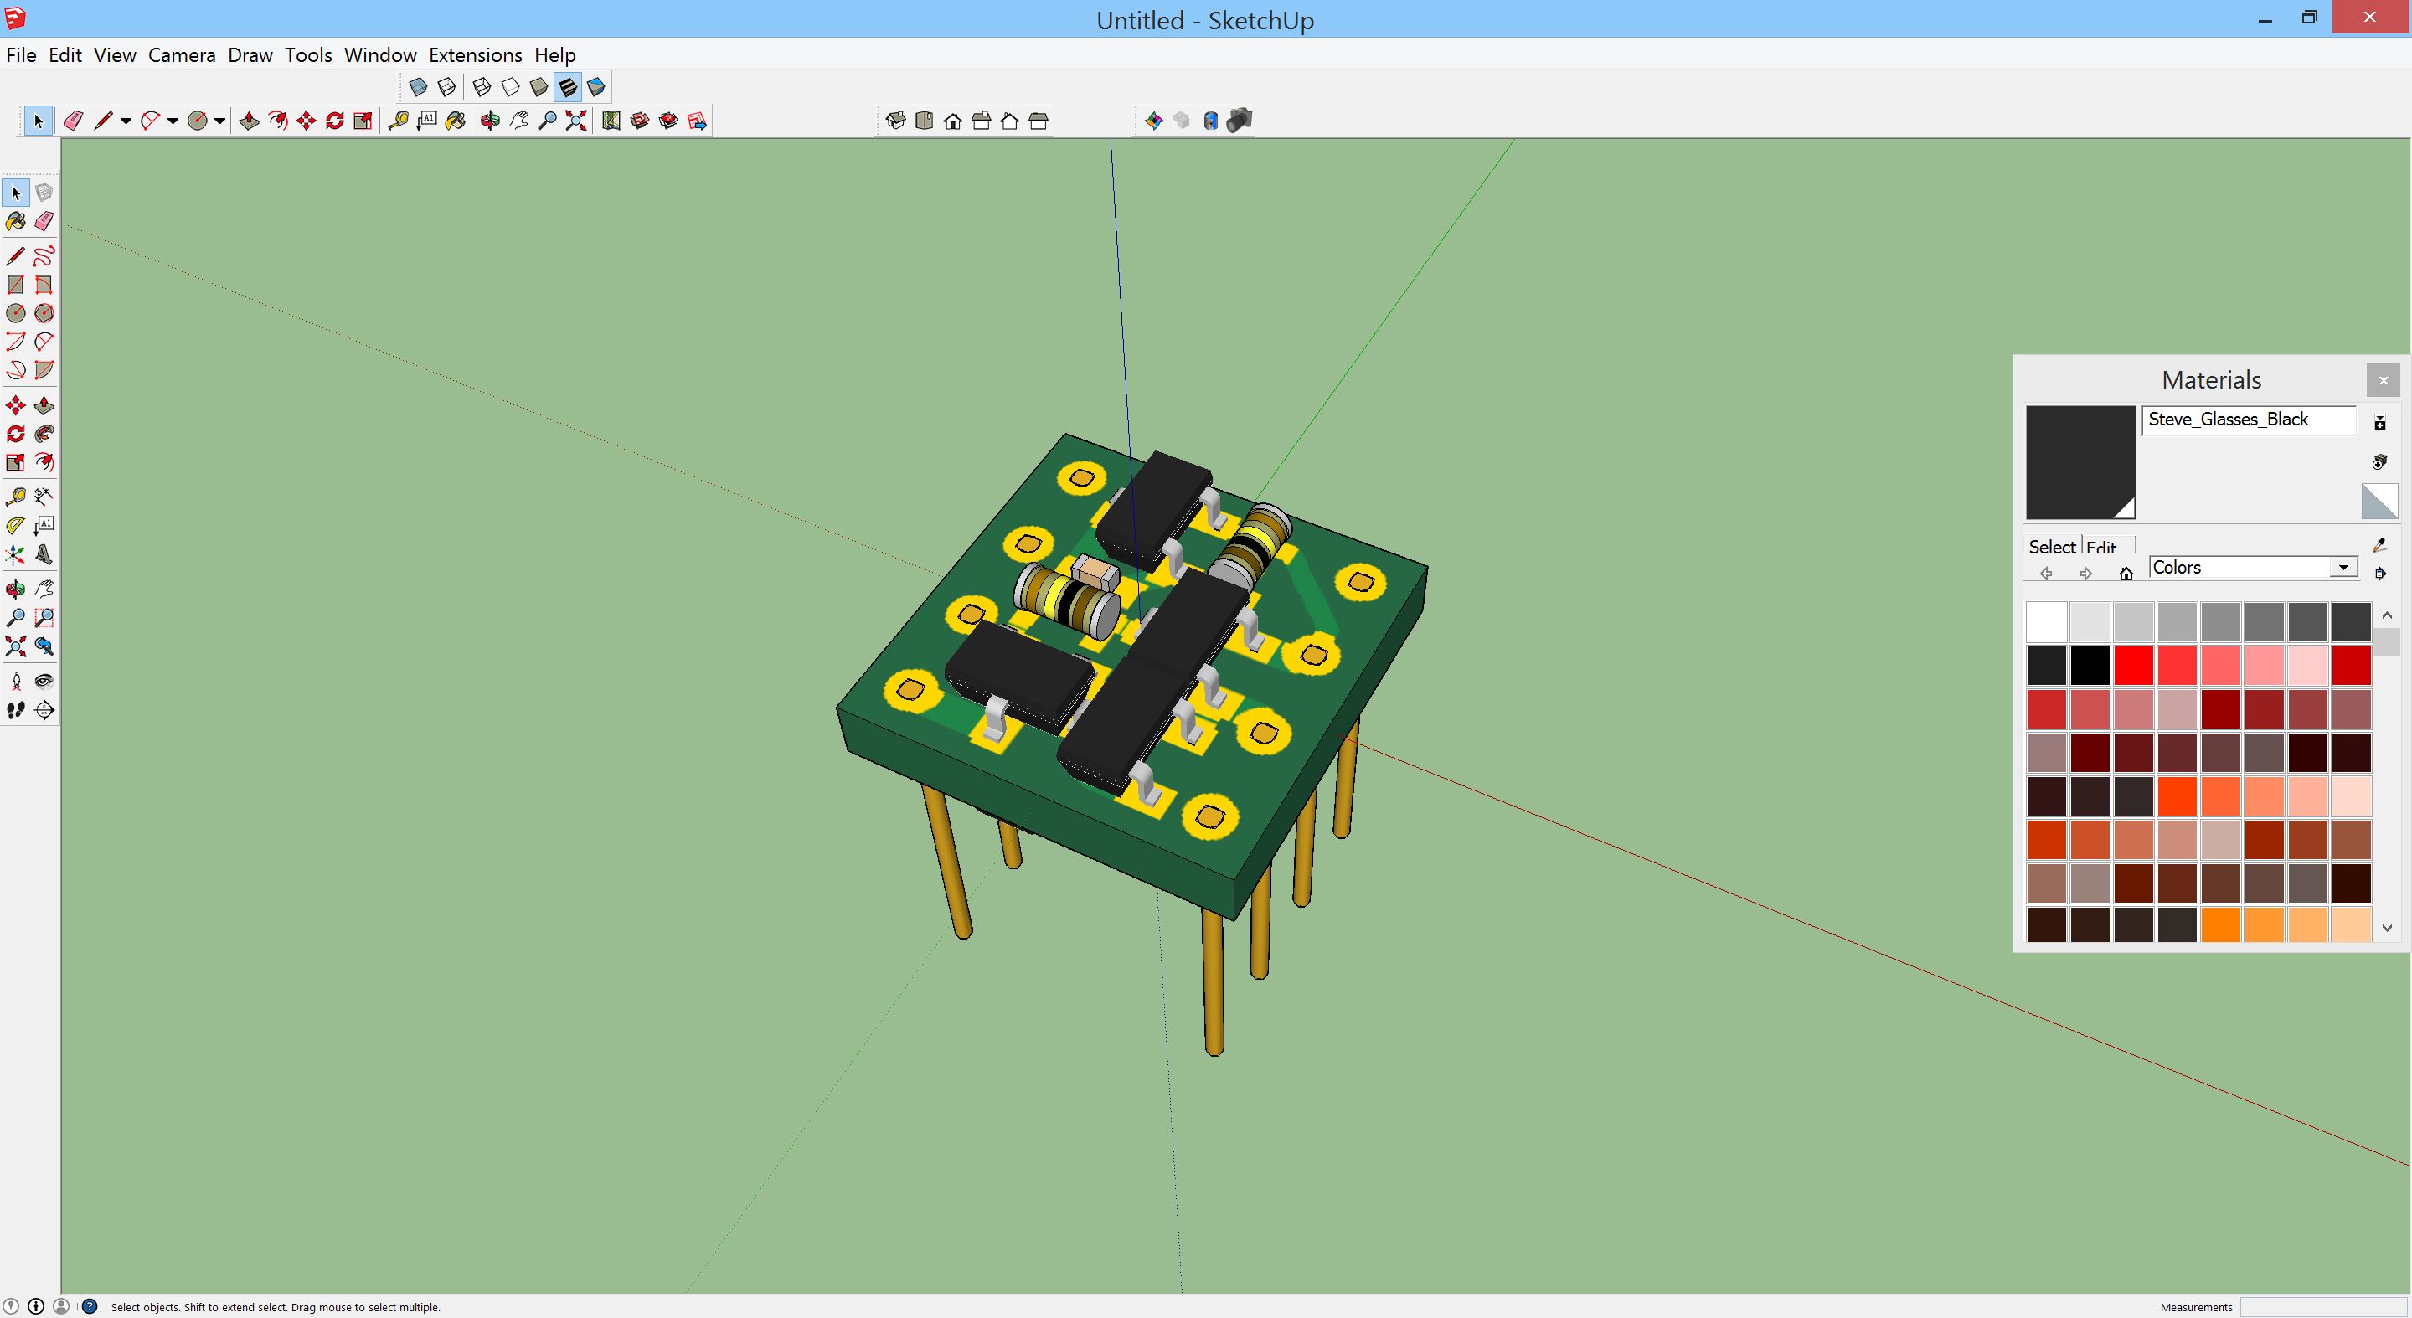Enable Hidden Line face style
Image resolution: width=2412 pixels, height=1318 pixels.
tap(510, 87)
